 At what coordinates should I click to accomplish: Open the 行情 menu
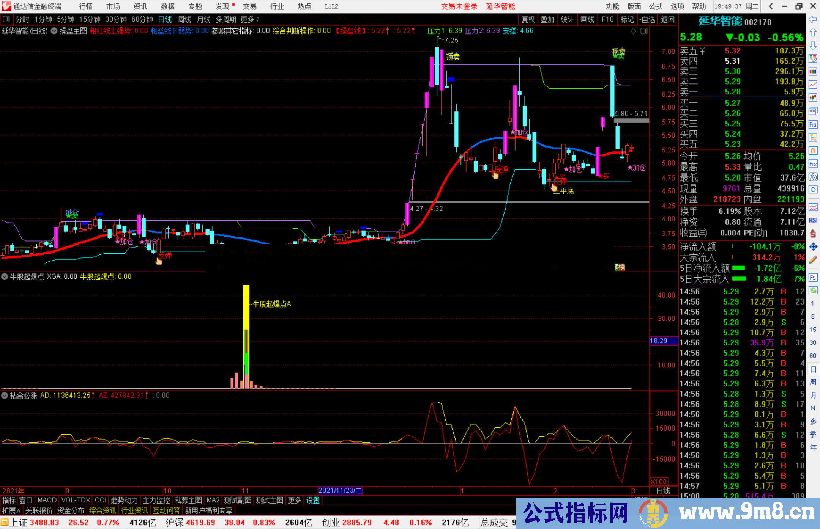(86, 6)
